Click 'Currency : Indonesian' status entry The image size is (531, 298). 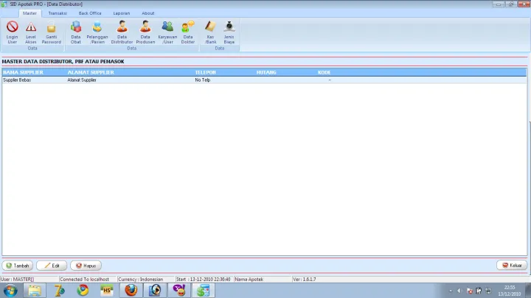point(141,280)
